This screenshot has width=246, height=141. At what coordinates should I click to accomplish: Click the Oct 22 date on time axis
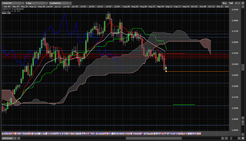[219, 7]
